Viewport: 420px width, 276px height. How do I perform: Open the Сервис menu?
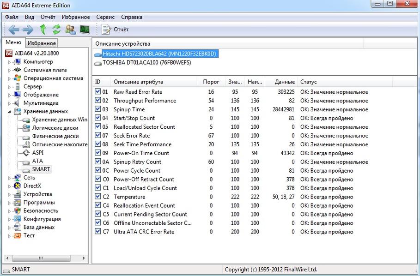105,17
